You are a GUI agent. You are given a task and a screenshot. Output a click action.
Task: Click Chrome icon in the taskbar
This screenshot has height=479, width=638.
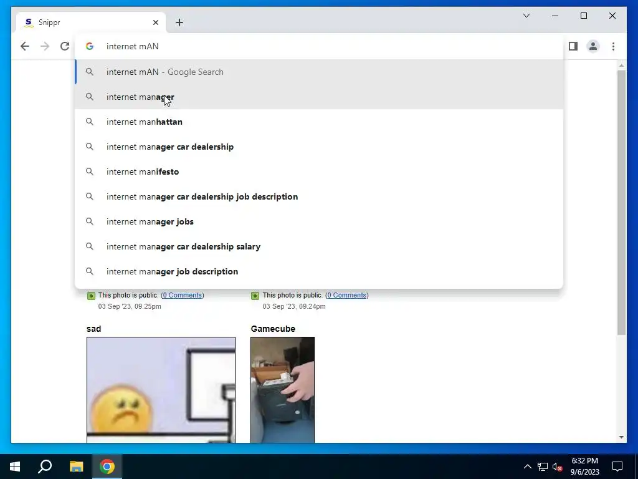(107, 467)
